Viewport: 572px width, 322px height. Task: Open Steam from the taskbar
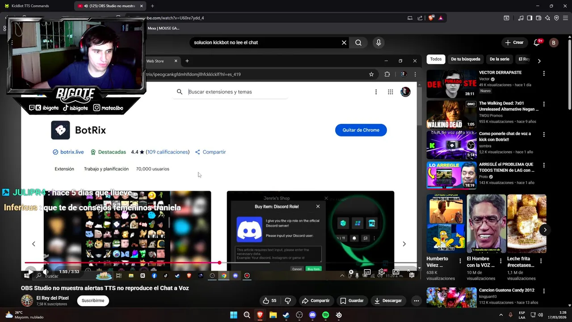[286, 315]
